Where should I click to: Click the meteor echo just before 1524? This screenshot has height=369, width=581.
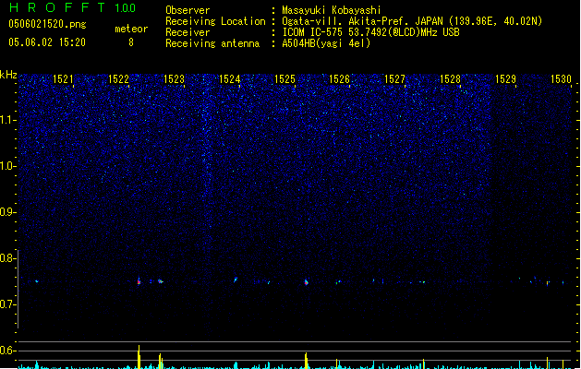[x=236, y=280]
